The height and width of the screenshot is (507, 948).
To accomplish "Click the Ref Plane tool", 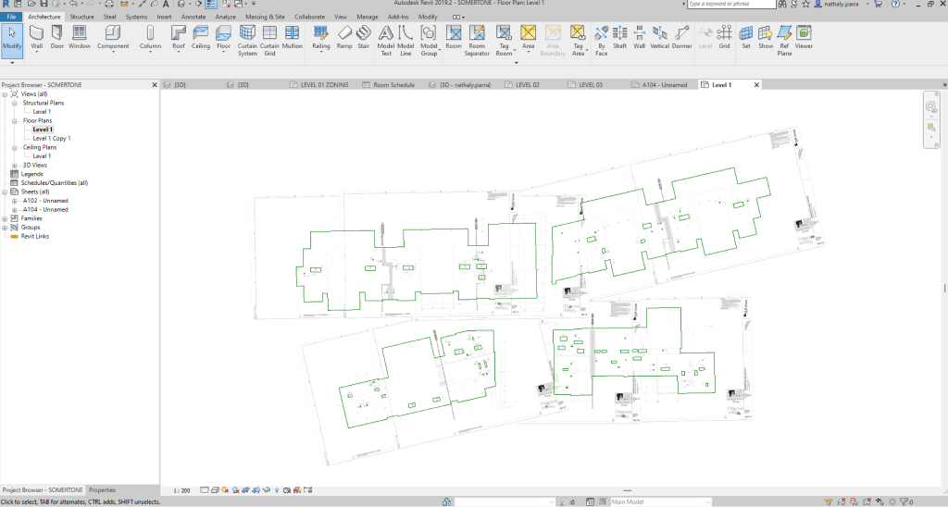I will pyautogui.click(x=785, y=37).
